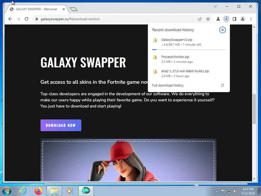Click the padlock site info icon

[37, 19]
